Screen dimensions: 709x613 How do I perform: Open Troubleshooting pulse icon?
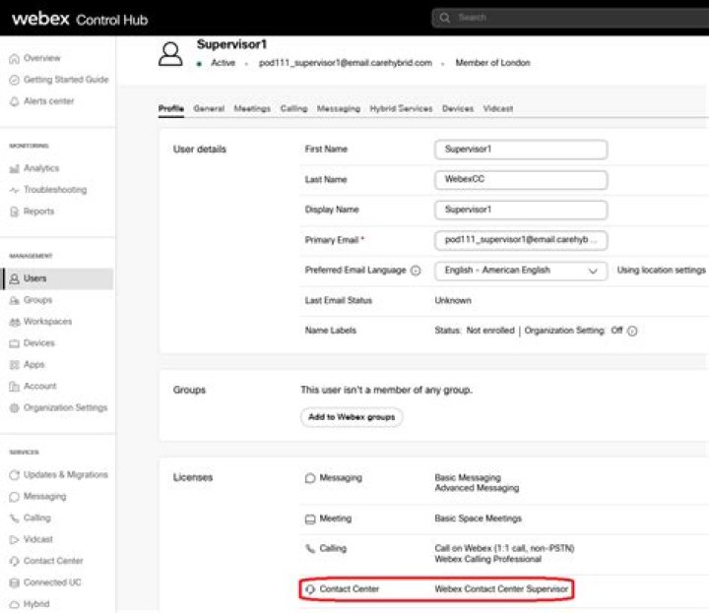[x=15, y=190]
